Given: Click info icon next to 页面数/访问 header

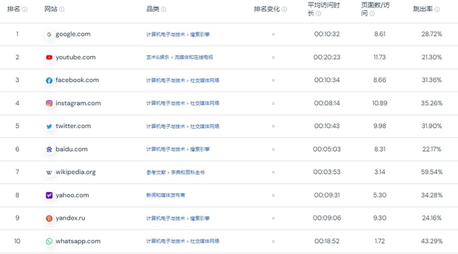Looking at the screenshot, I should point(372,13).
